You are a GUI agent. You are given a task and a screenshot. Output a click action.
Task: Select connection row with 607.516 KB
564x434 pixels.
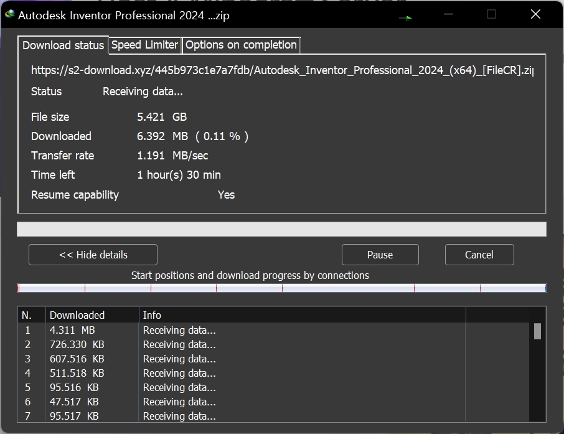273,359
